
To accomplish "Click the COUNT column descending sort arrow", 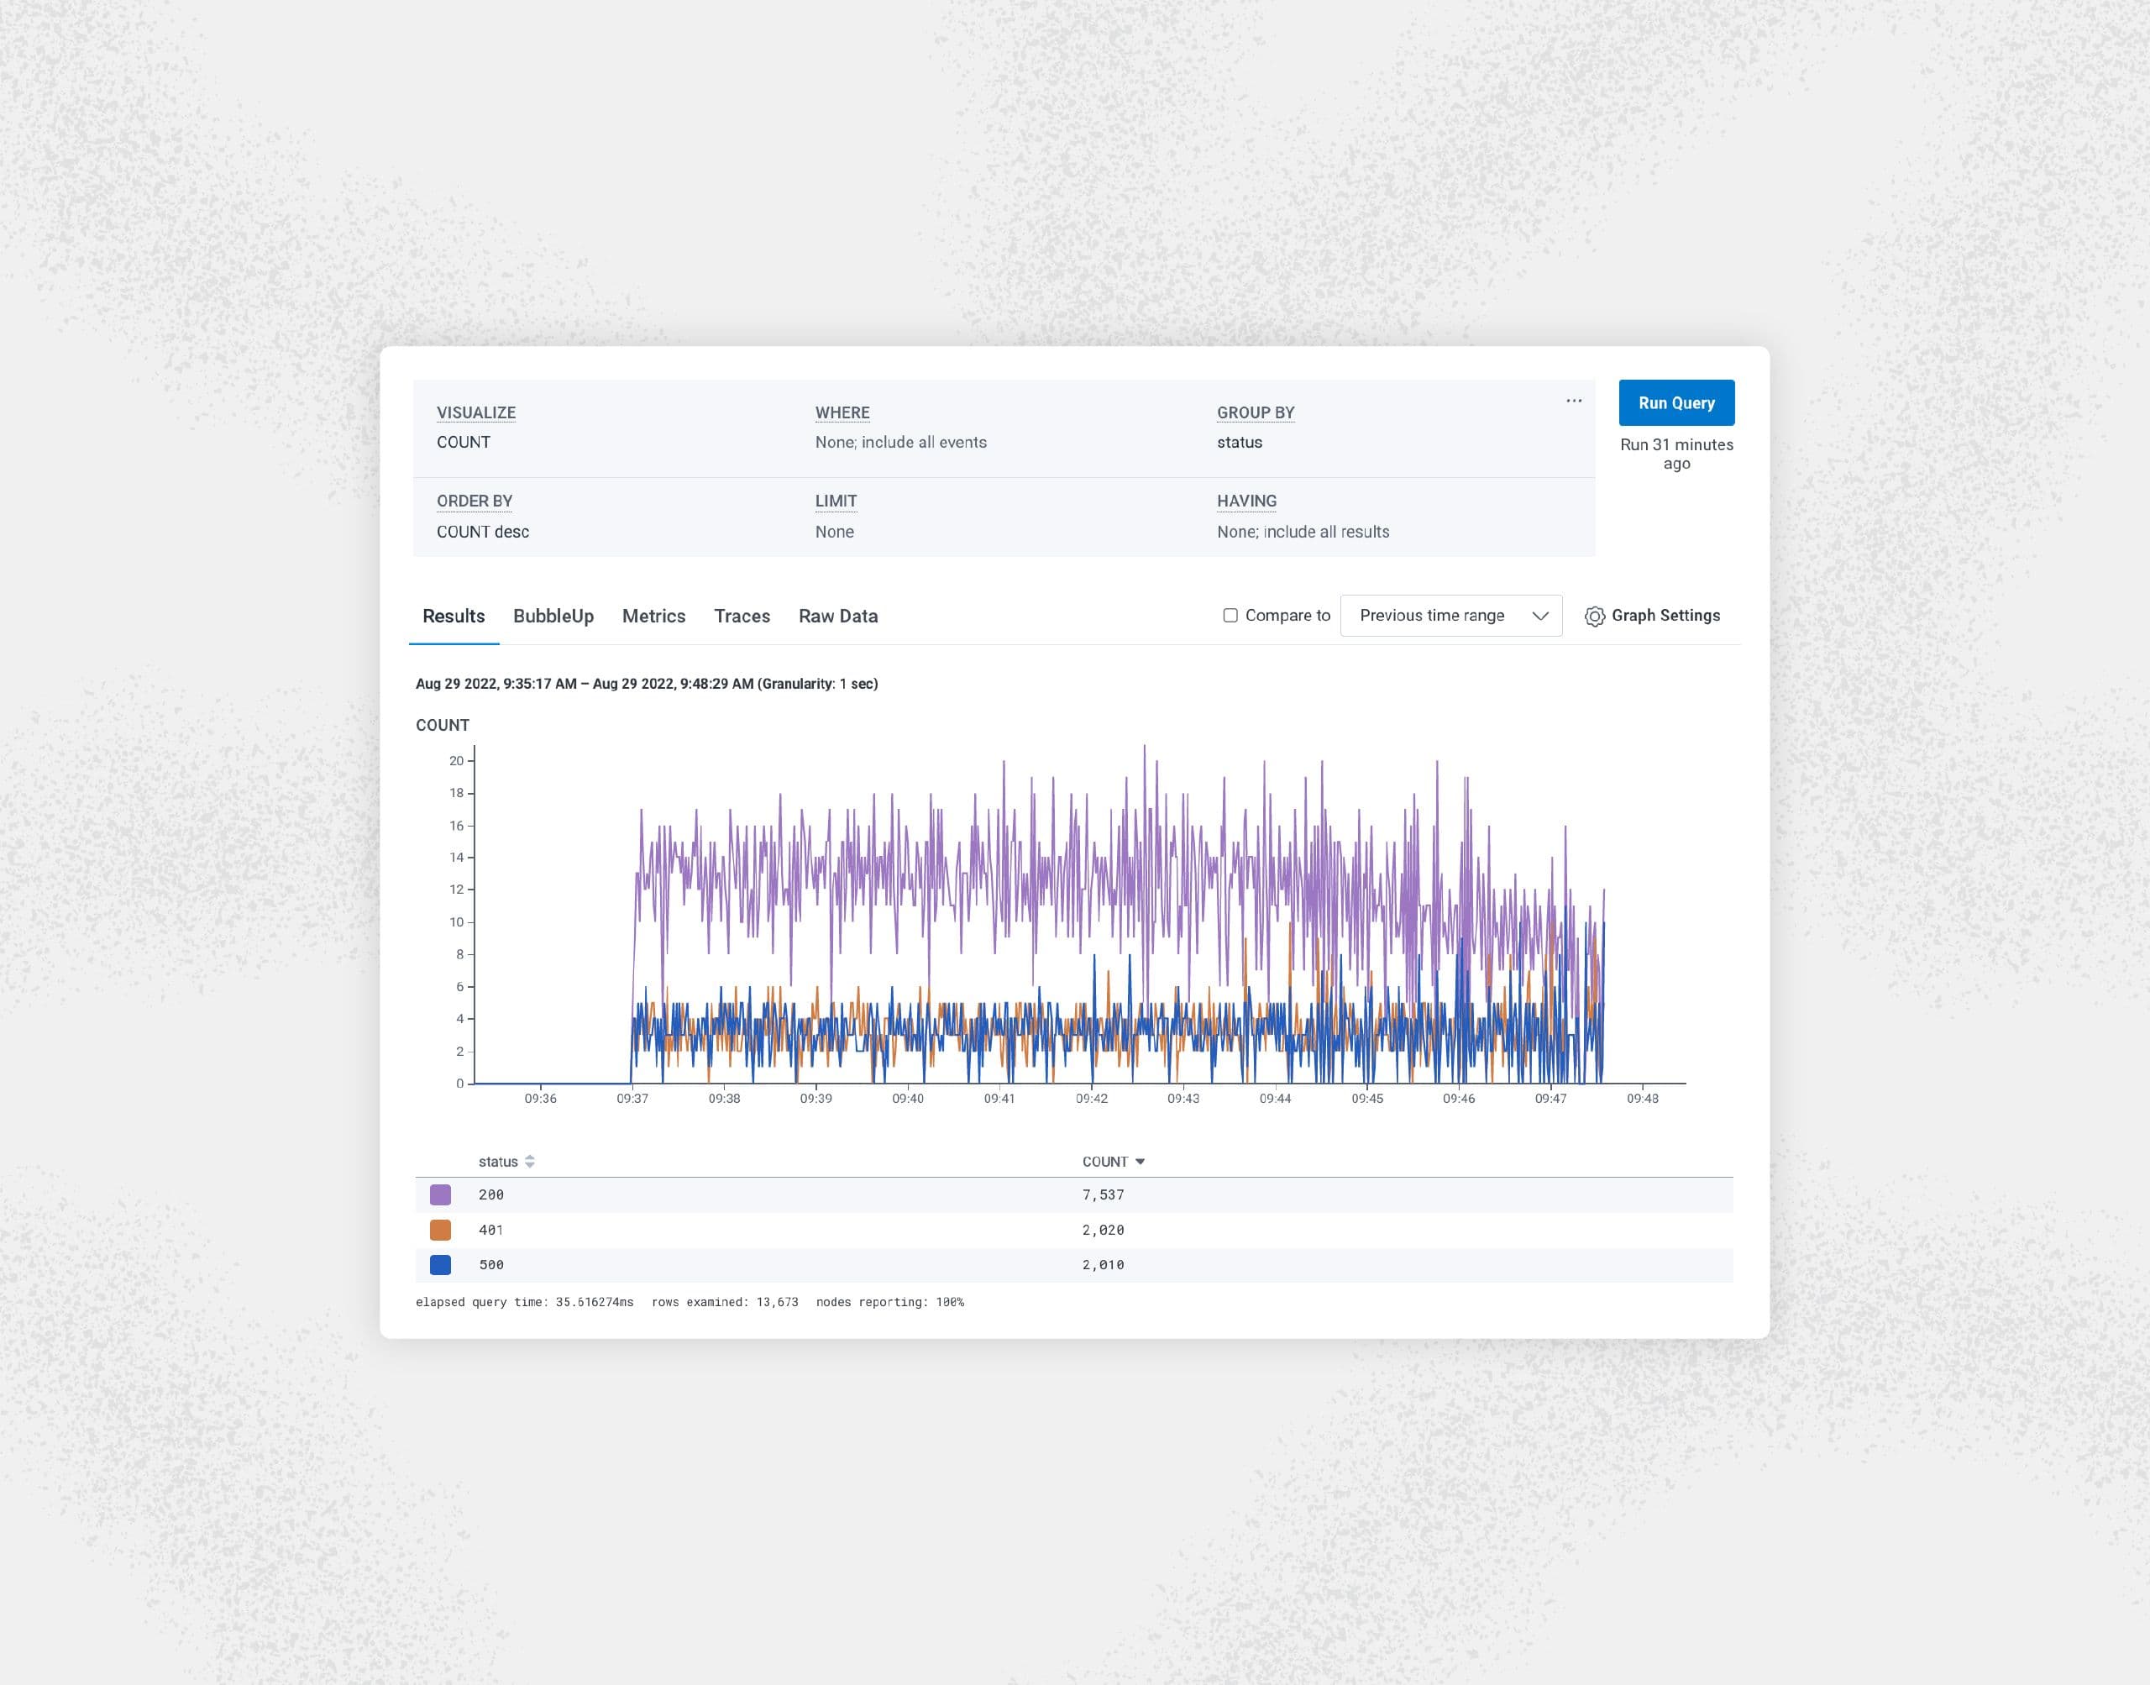I will (x=1141, y=1161).
